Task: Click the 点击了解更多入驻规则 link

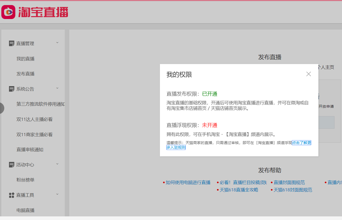Action: tap(301, 143)
